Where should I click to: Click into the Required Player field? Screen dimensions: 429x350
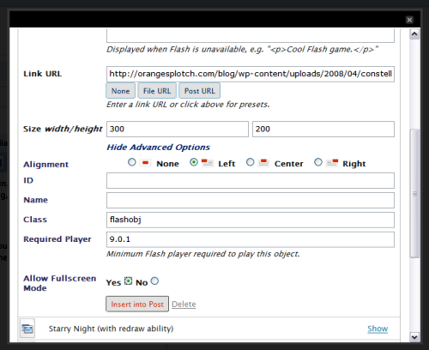point(251,239)
